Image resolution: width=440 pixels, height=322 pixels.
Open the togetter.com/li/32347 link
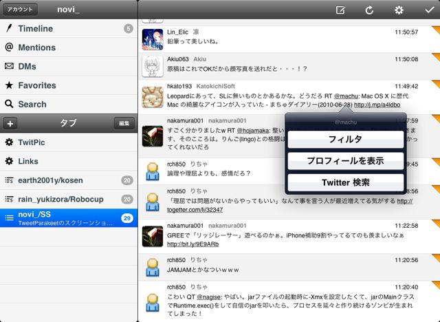point(195,210)
